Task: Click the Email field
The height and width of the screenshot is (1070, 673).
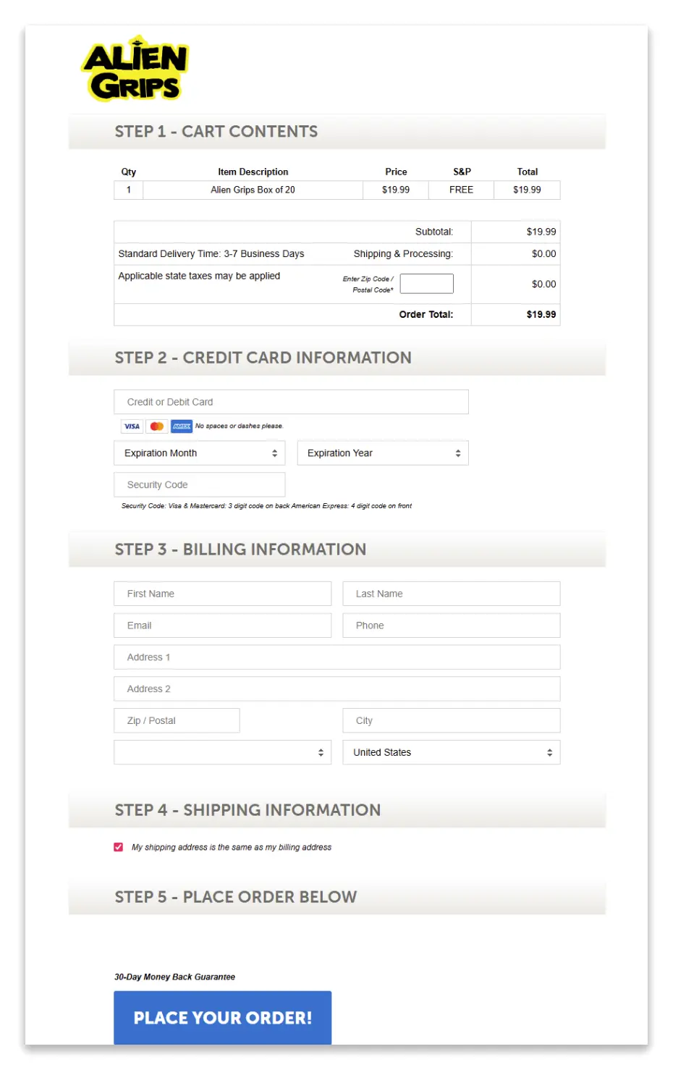Action: point(222,625)
